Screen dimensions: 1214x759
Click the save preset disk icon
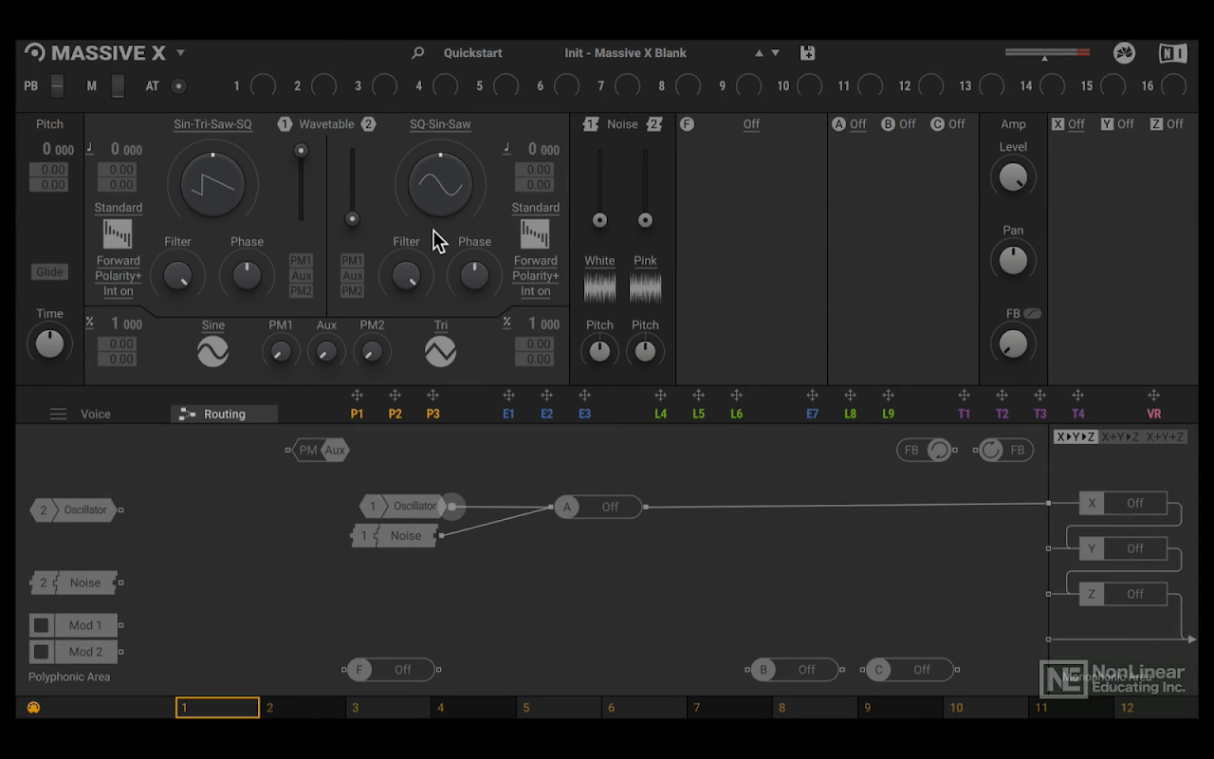click(807, 53)
